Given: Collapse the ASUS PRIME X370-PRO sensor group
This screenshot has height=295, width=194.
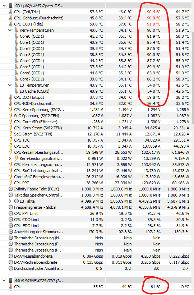Looking at the screenshot, I should click(4, 281).
